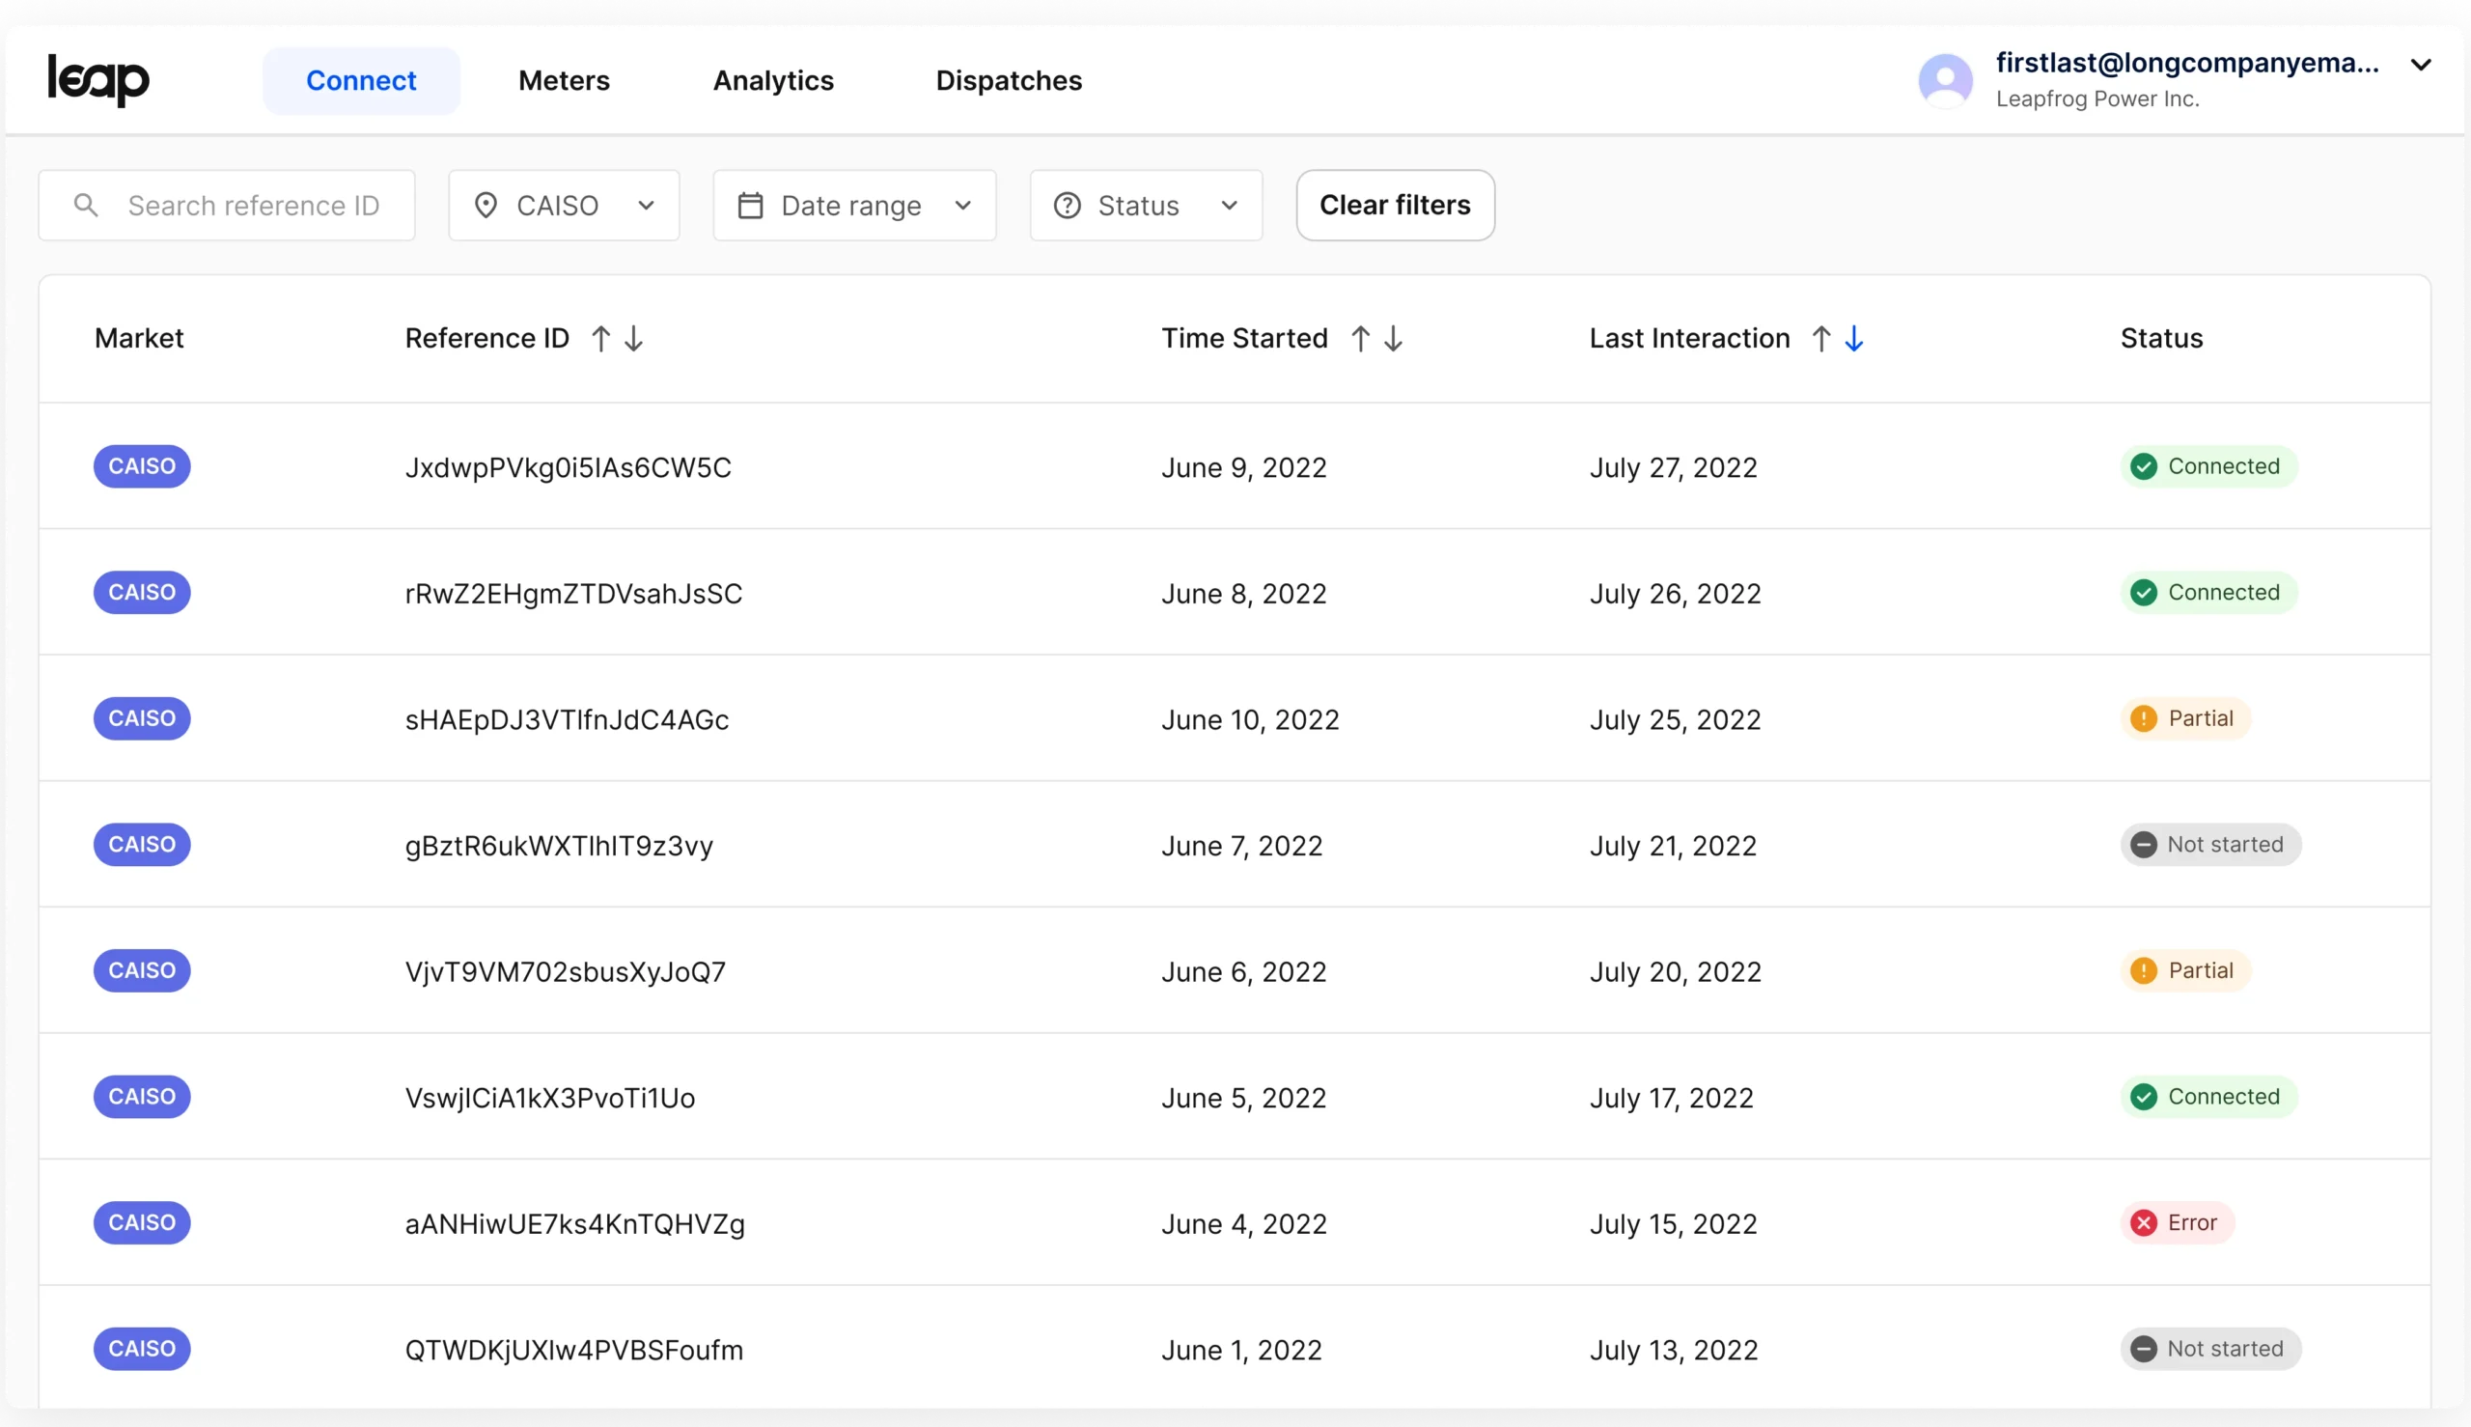Go to the Analytics tab
This screenshot has width=2471, height=1427.
pyautogui.click(x=773, y=80)
